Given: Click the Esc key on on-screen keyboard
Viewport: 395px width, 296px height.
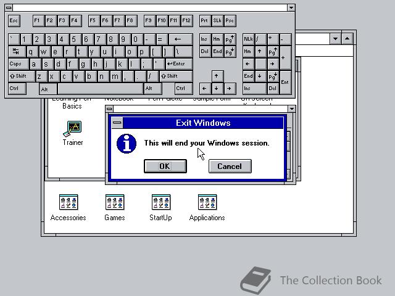Looking at the screenshot, I should click(x=14, y=20).
